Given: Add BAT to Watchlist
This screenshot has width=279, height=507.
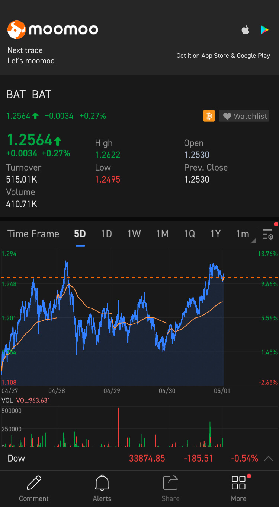Looking at the screenshot, I should click(x=244, y=116).
